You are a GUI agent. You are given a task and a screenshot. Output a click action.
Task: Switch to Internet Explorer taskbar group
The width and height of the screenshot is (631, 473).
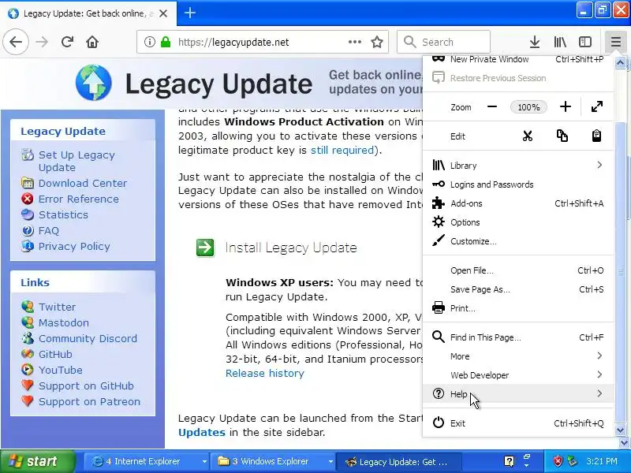pyautogui.click(x=147, y=461)
